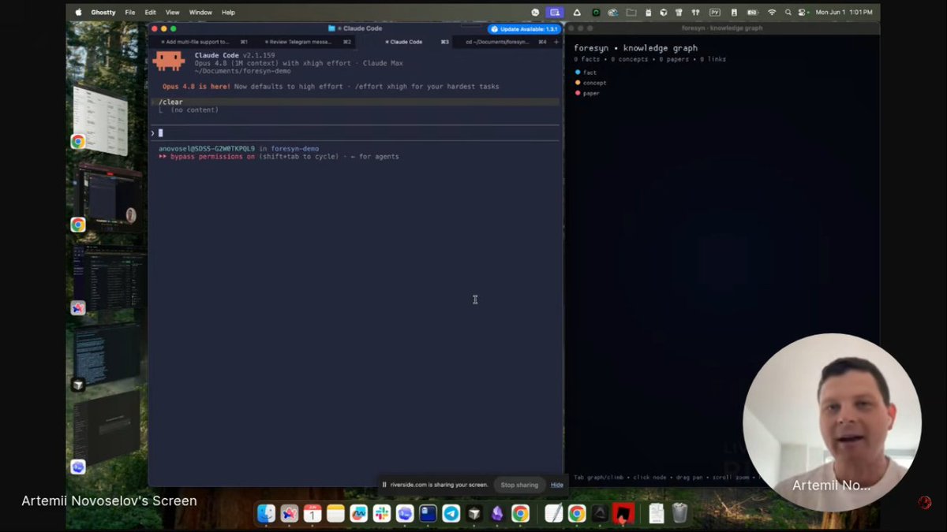This screenshot has height=532, width=947.
Task: Open the Help menu
Action: [228, 13]
